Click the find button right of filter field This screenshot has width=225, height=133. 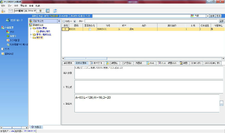click(x=221, y=21)
